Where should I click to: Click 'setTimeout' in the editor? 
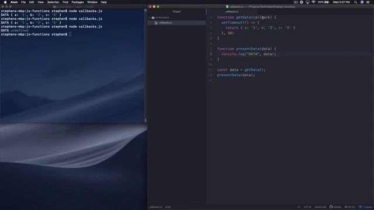(232, 23)
